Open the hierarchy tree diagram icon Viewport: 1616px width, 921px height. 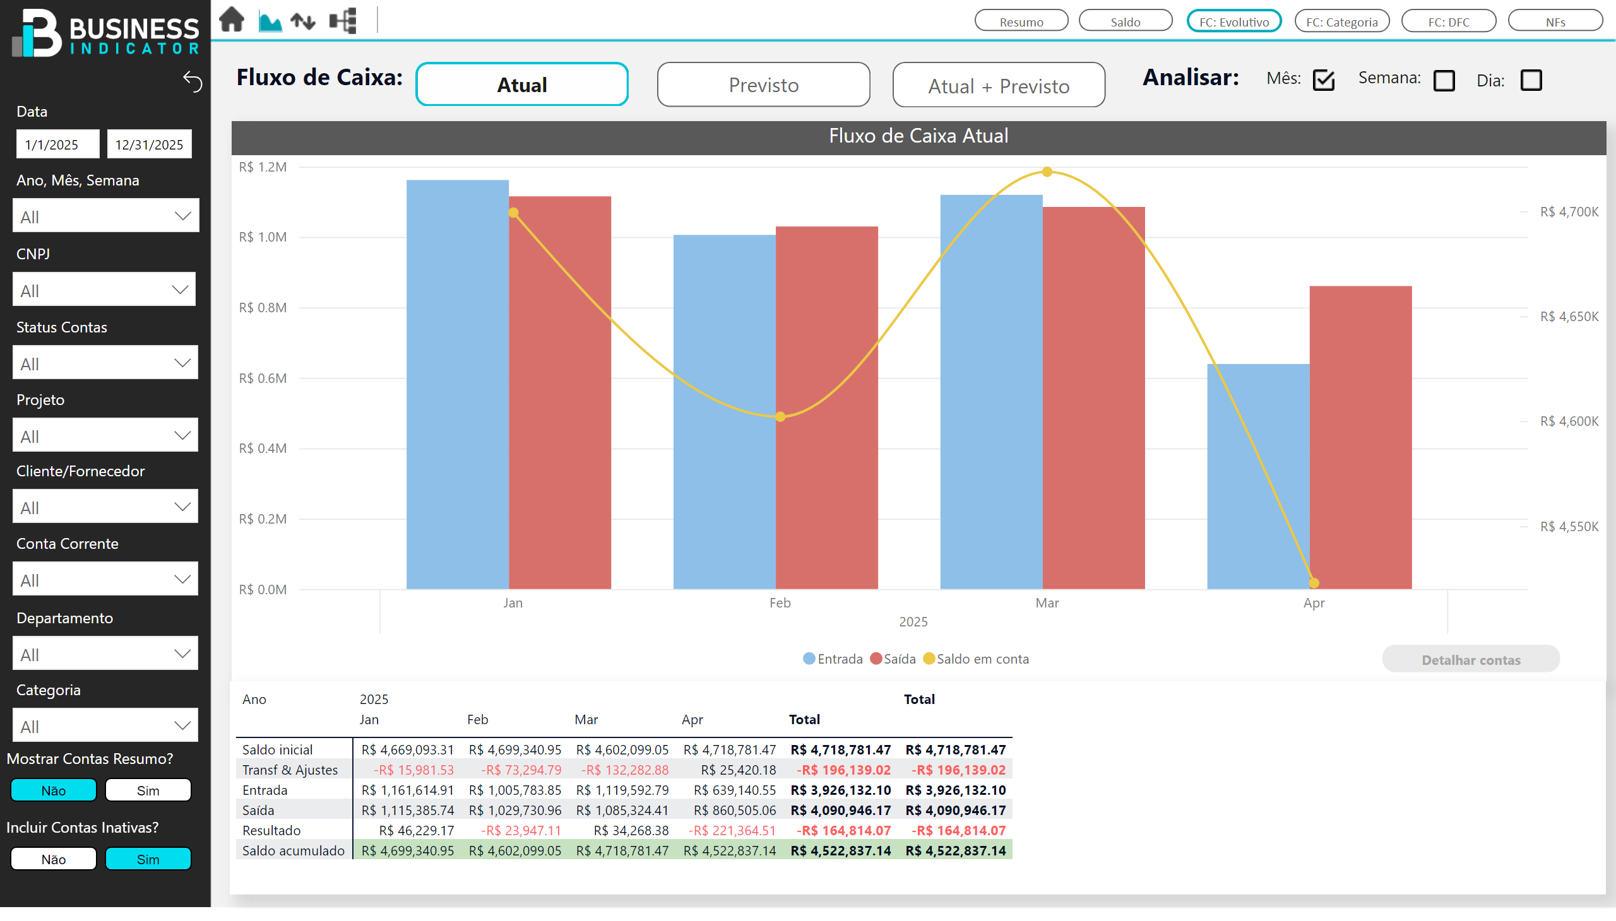click(x=343, y=21)
